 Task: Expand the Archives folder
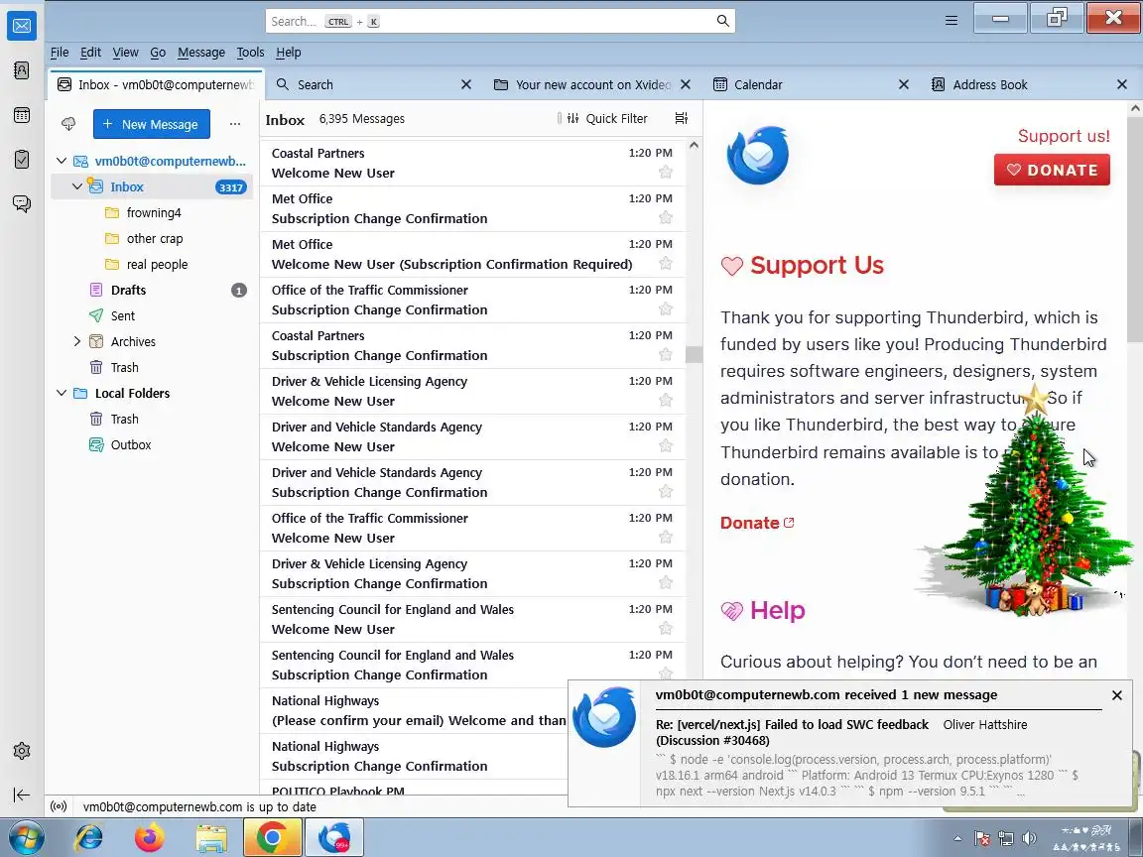pyautogui.click(x=77, y=341)
